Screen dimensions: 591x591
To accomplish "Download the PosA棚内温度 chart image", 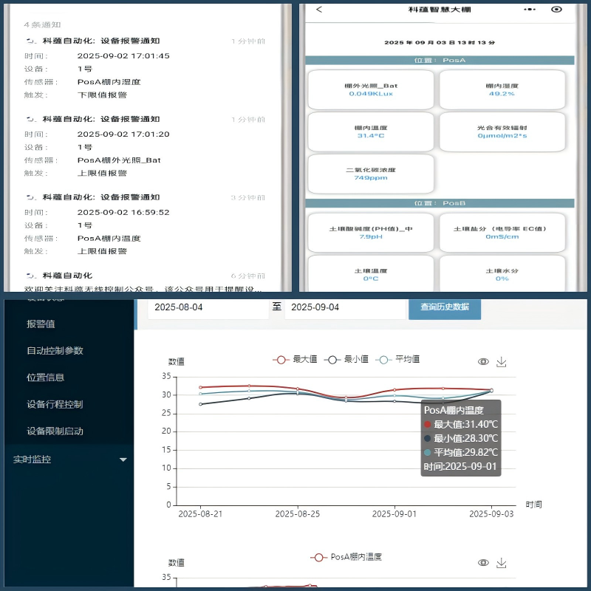I will point(502,563).
